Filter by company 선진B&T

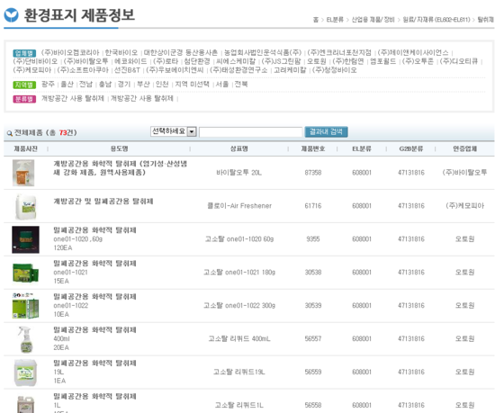127,70
